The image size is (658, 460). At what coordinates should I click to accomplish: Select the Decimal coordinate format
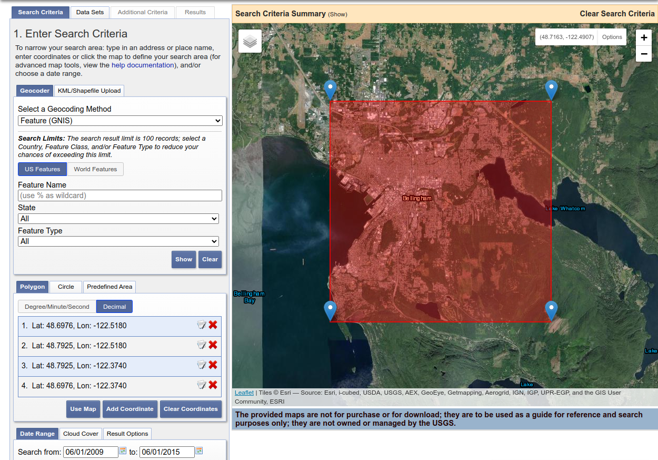pos(115,307)
